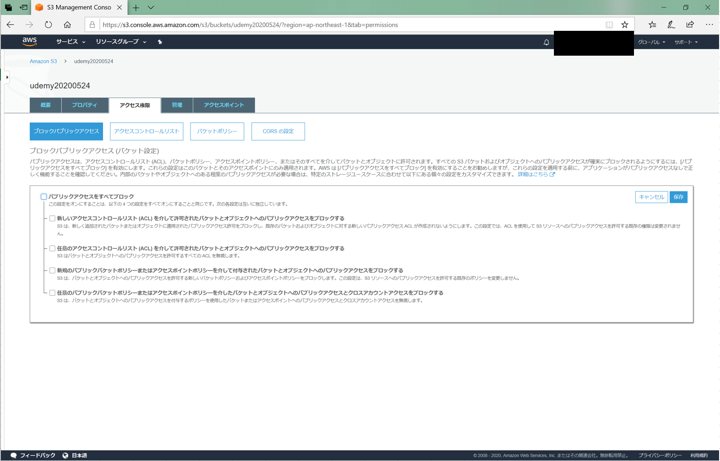Open the プライバシーポリシー footer link
720x461 pixels.
tap(660, 455)
